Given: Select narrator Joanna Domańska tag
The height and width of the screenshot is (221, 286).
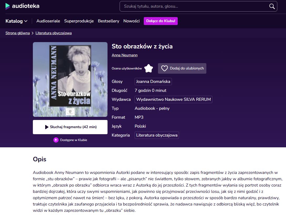Looking at the screenshot, I should point(153,82).
